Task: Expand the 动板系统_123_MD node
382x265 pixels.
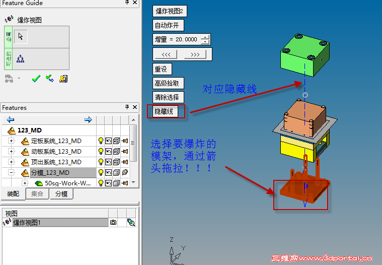Action: (11, 152)
